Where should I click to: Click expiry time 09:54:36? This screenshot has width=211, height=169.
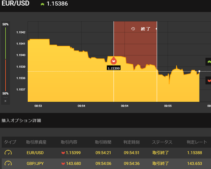(x=132, y=163)
